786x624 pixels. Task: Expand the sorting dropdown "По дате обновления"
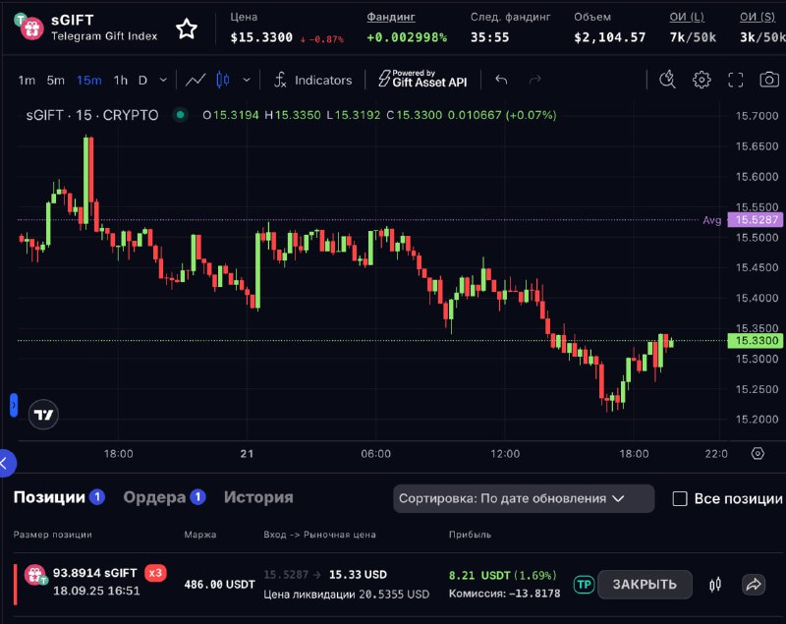(x=524, y=498)
